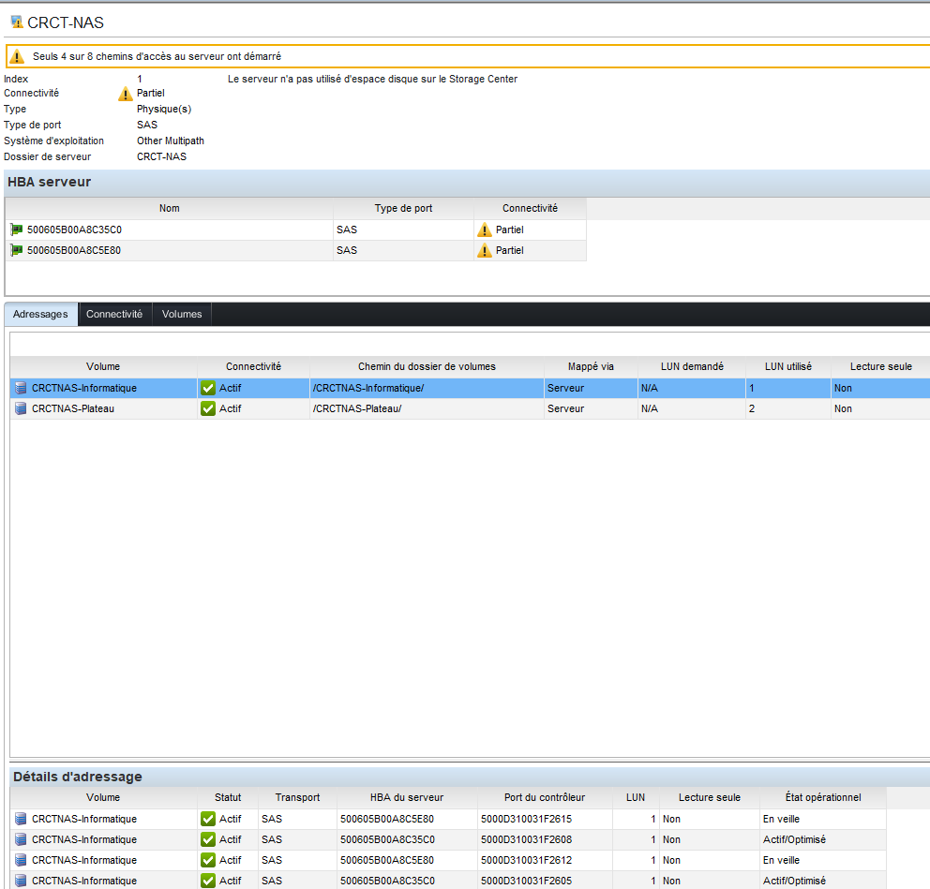Click volume icon in details row with port 5000D310031F2608
The width and height of the screenshot is (930, 889).
click(x=21, y=839)
